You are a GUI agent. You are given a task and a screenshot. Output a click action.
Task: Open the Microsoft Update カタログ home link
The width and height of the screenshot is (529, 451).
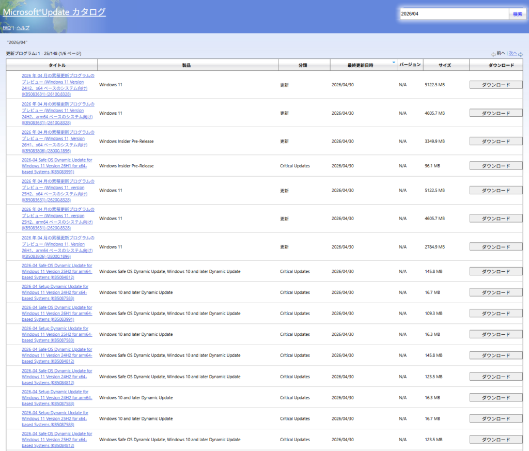click(x=54, y=12)
